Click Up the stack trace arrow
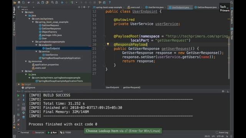Screen dimensions: 246x138 (23, 95)
